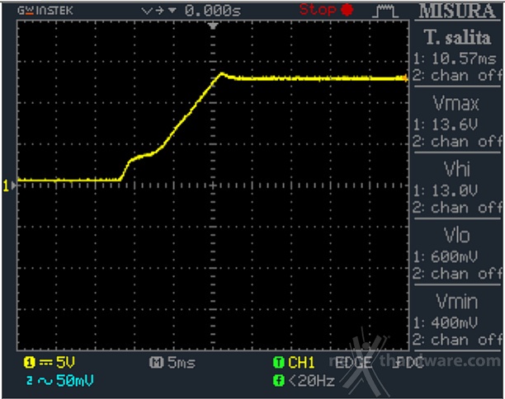Click the EDGE trigger type label
505x399 pixels.
point(353,363)
